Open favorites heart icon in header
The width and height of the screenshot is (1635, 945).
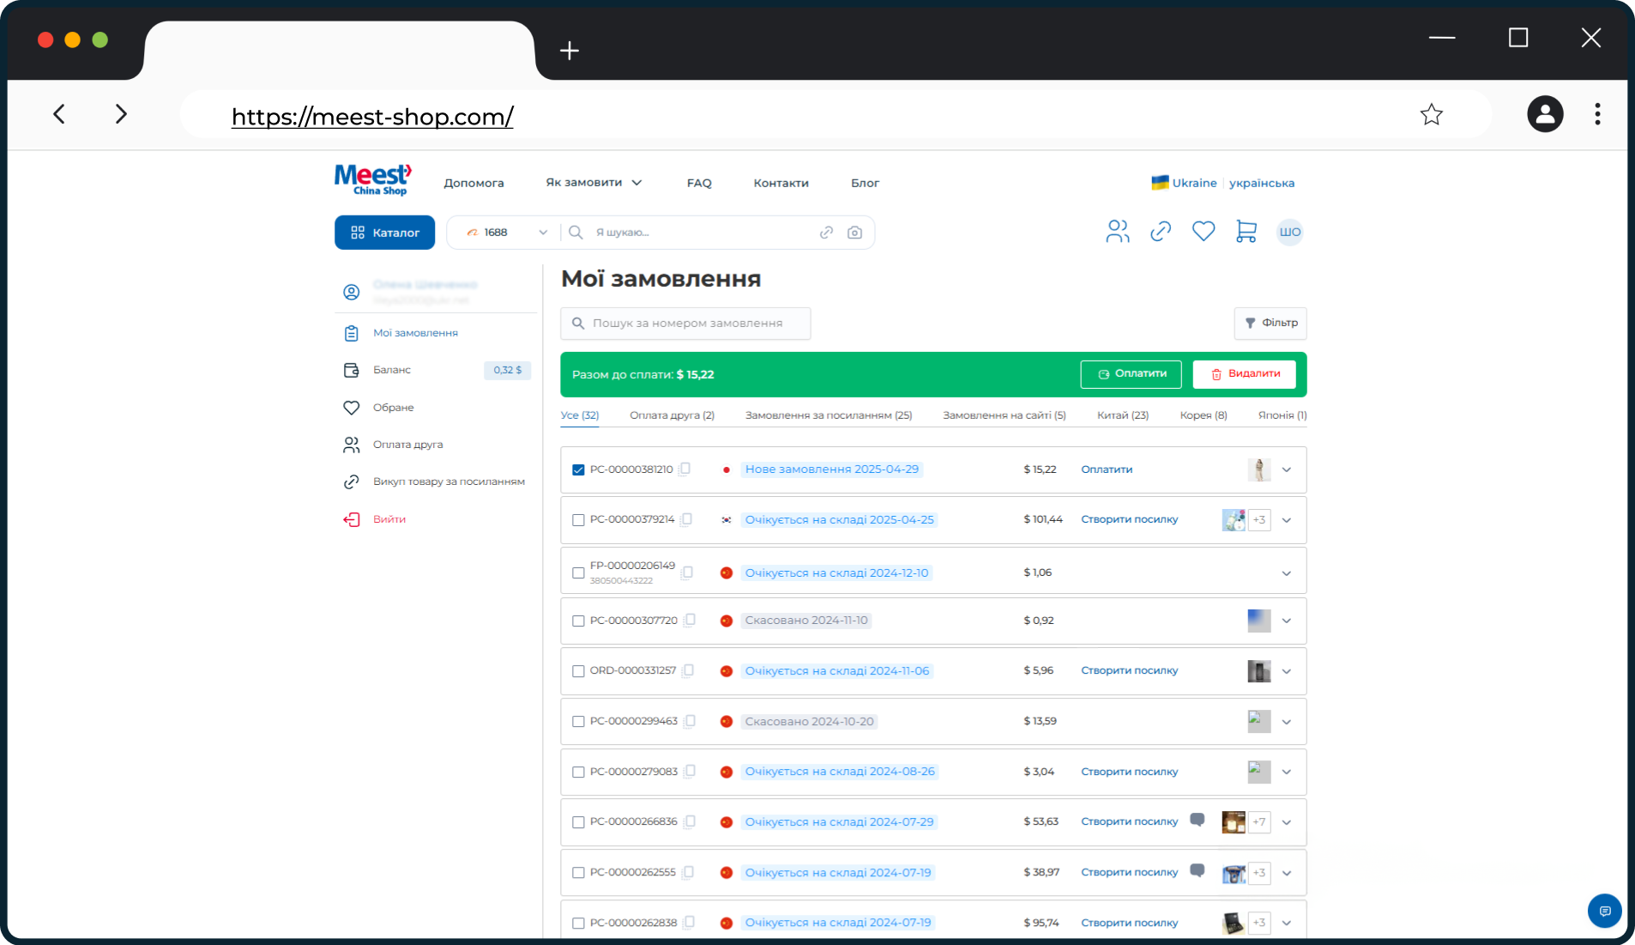tap(1204, 232)
